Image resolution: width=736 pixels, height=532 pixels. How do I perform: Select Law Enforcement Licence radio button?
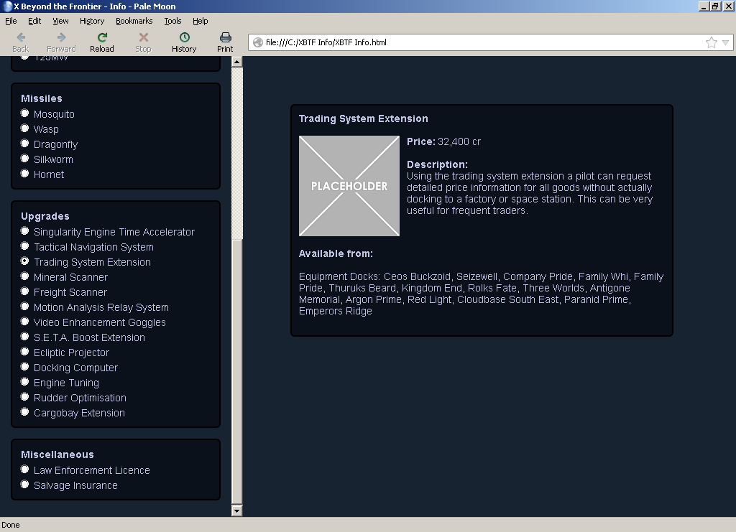click(25, 469)
